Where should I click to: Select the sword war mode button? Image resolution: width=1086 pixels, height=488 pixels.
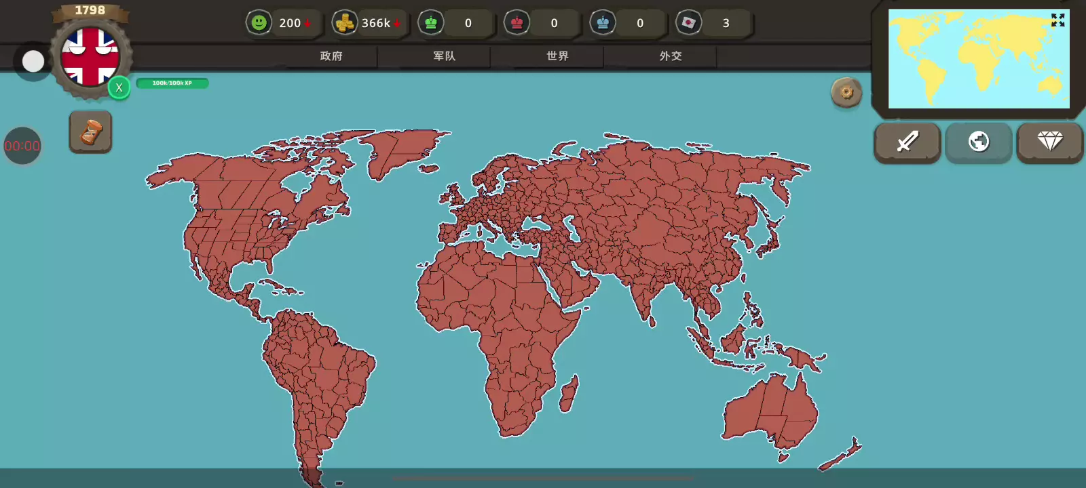point(907,142)
